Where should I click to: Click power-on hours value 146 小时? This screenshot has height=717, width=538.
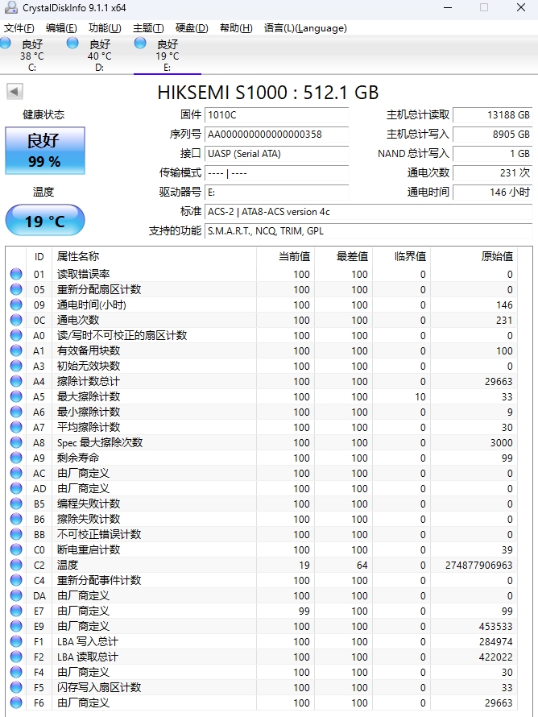pos(492,192)
